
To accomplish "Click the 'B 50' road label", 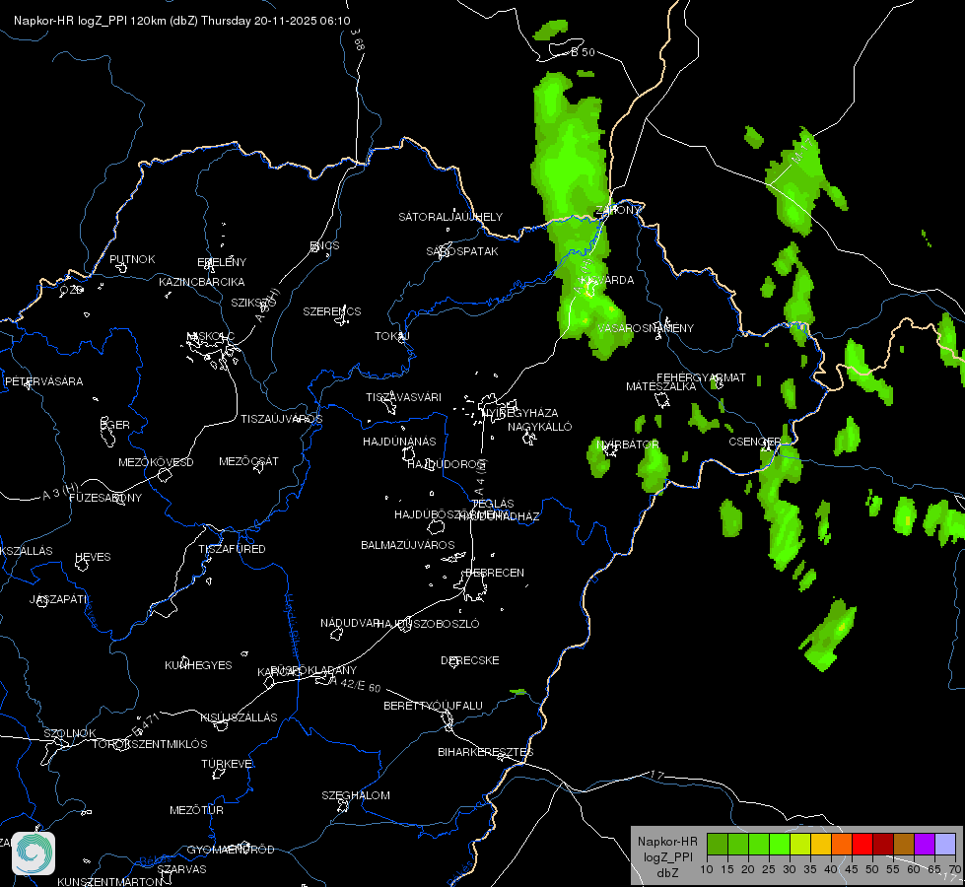I will [583, 52].
